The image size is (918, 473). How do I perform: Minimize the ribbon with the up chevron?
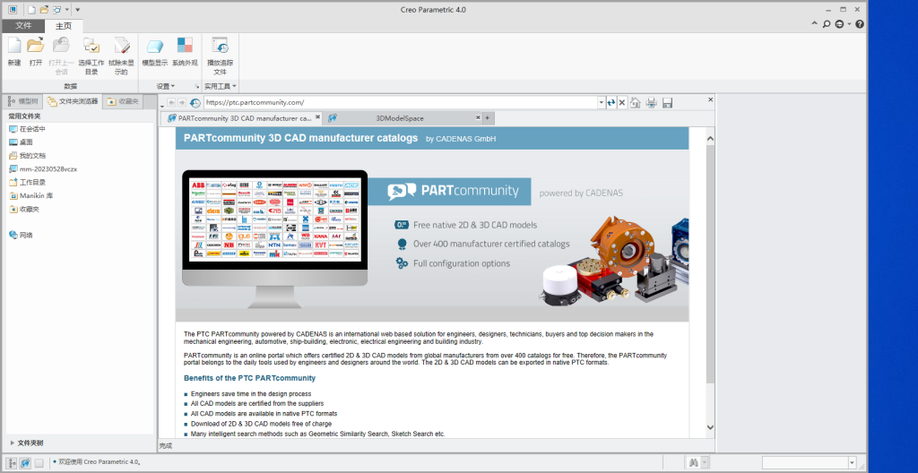pos(814,24)
